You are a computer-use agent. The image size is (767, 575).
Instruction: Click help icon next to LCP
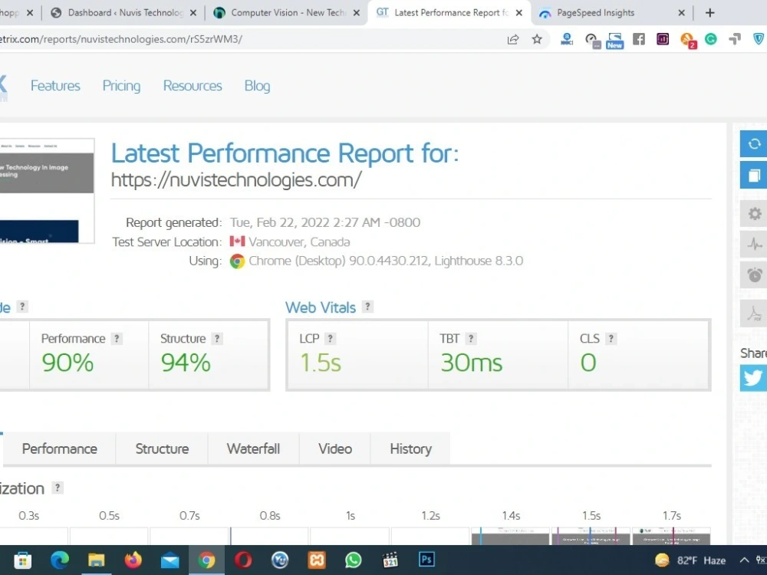click(x=330, y=338)
